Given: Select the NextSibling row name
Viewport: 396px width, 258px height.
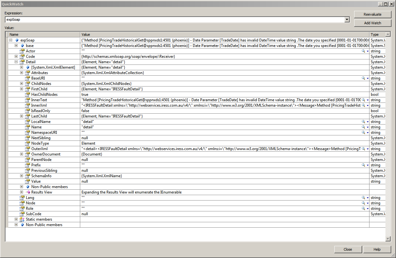Looking at the screenshot, I should pyautogui.click(x=41, y=138).
